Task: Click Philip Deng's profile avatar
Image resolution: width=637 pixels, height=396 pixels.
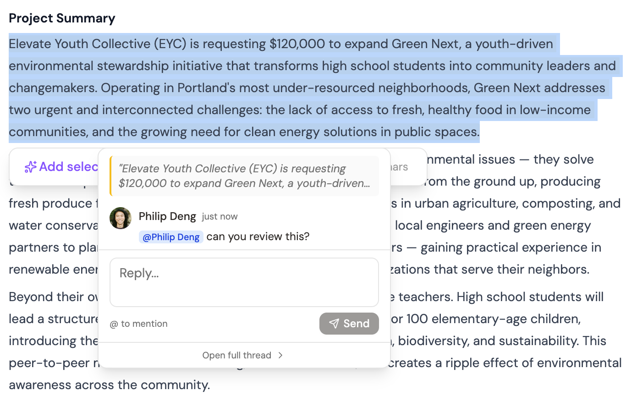Action: (120, 218)
